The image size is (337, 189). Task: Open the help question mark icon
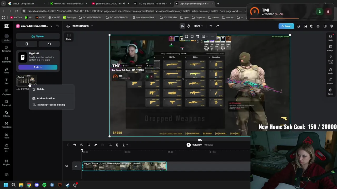312,26
